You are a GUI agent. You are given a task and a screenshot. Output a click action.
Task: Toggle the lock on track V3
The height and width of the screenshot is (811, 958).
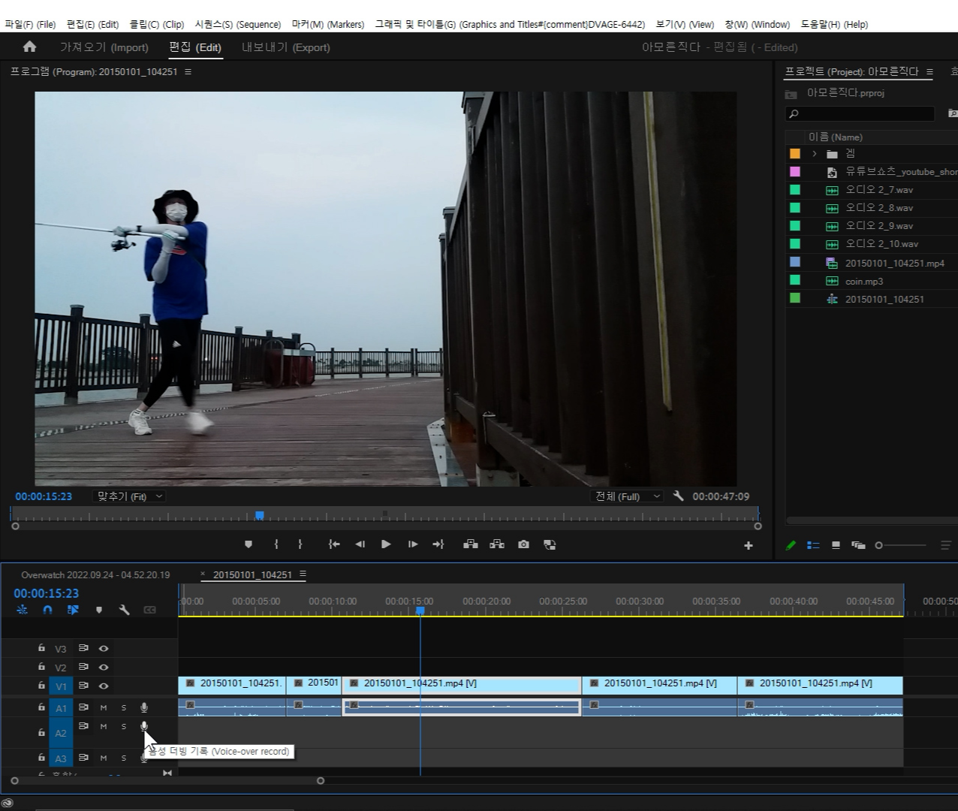point(42,648)
